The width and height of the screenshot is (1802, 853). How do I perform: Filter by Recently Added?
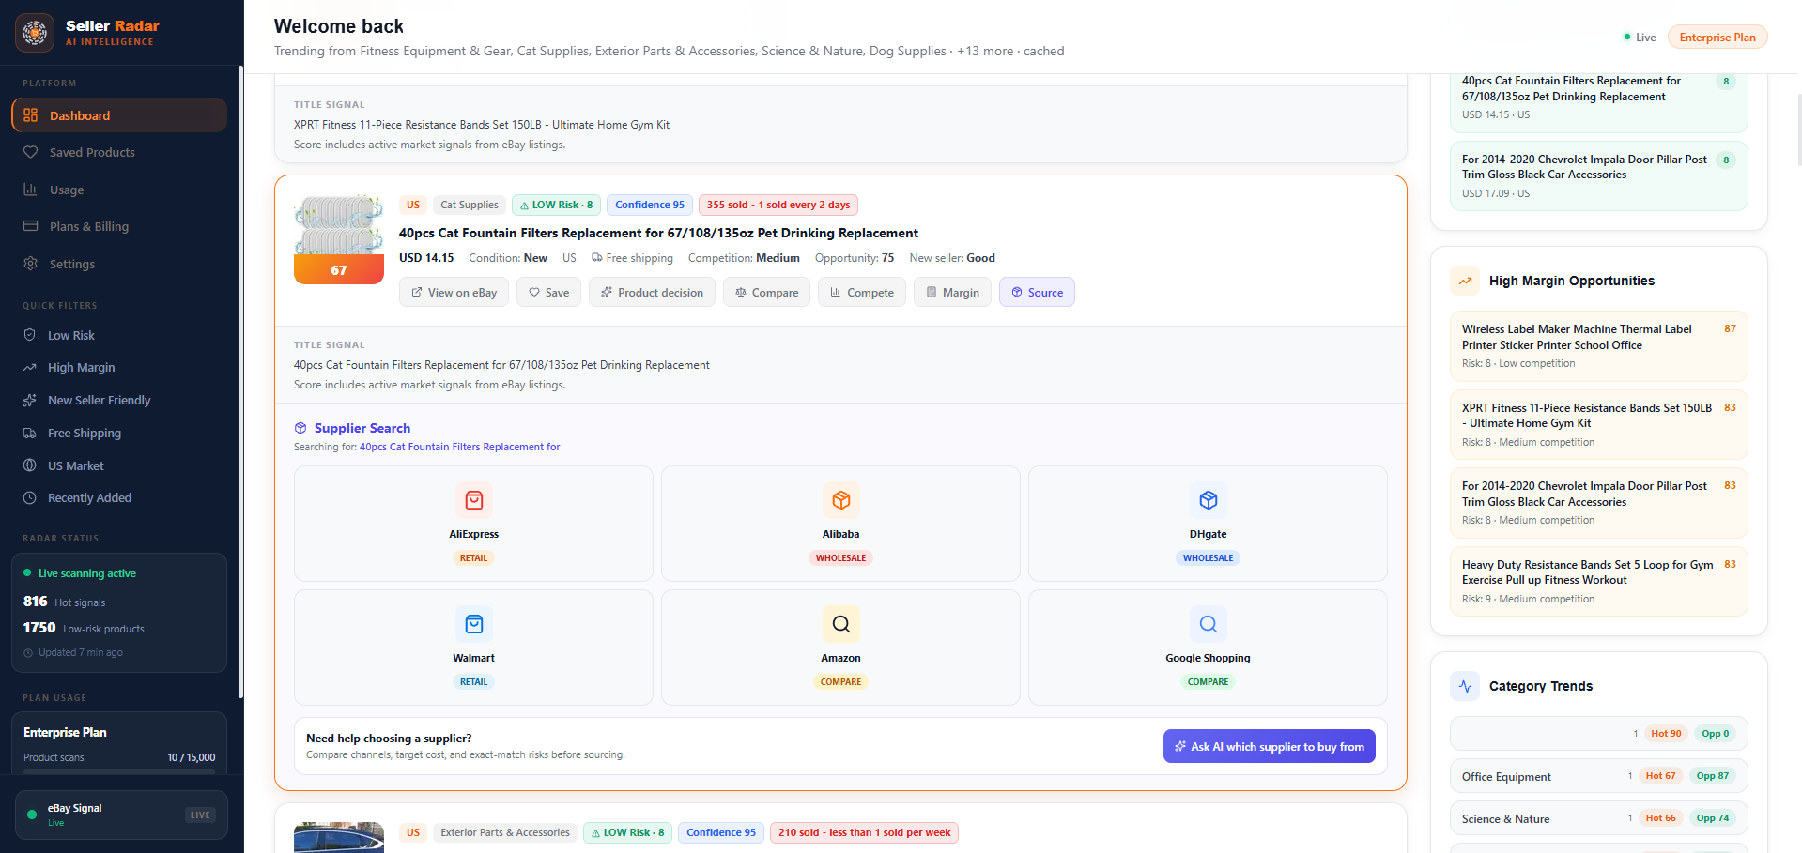point(119,497)
